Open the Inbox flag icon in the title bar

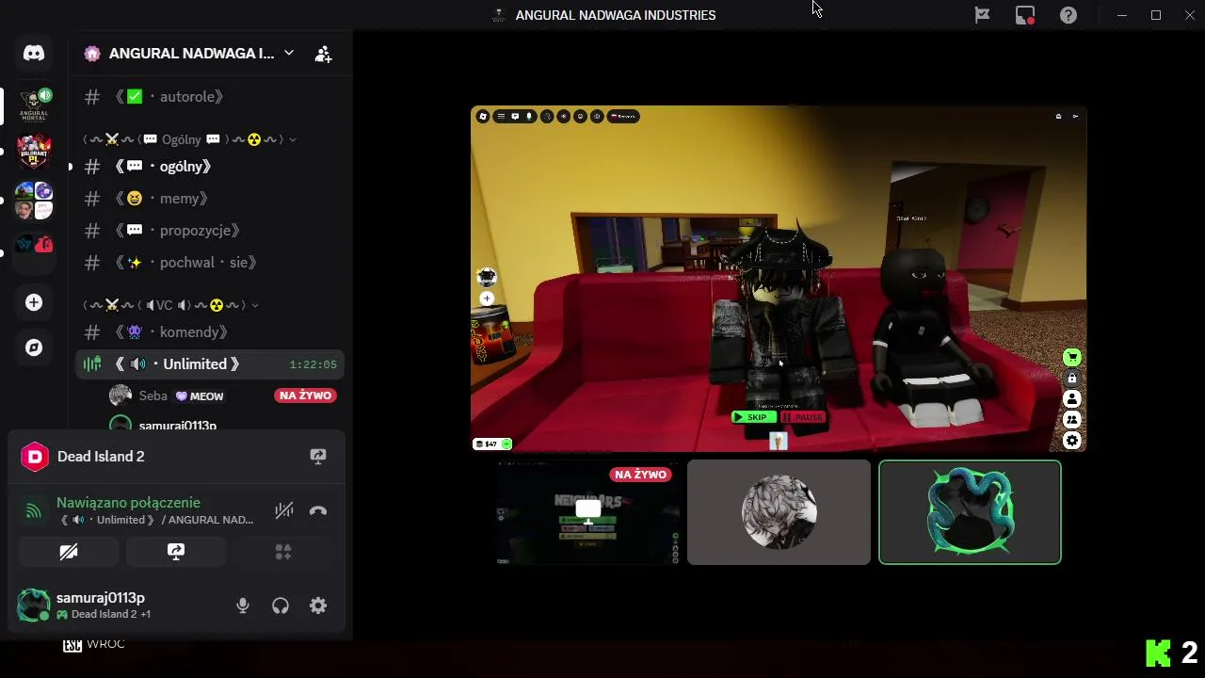(x=982, y=15)
